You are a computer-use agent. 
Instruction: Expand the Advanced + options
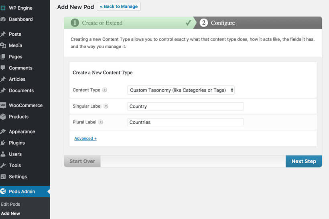tap(85, 139)
